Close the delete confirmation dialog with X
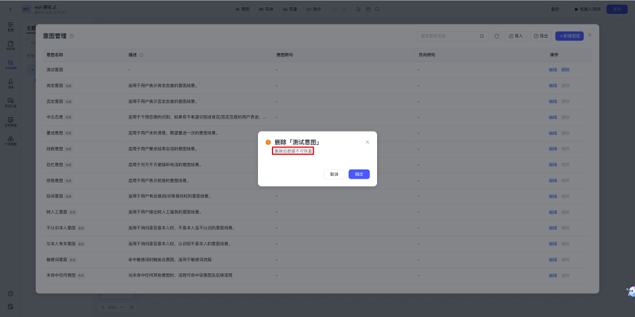This screenshot has height=317, width=635. point(368,142)
